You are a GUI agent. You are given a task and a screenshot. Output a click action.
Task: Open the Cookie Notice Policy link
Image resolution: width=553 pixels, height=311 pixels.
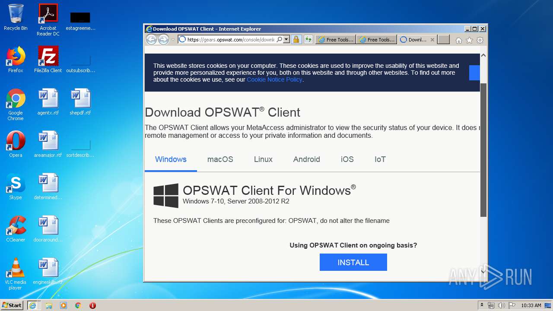pos(274,79)
